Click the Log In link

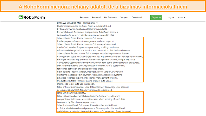point(171,17)
